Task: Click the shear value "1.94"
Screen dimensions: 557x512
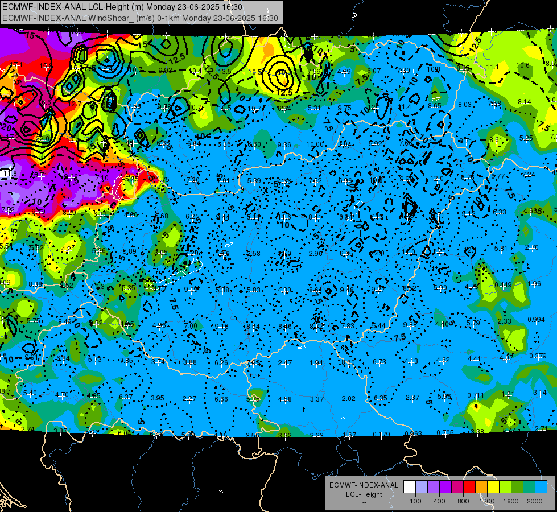Action: pyautogui.click(x=316, y=363)
